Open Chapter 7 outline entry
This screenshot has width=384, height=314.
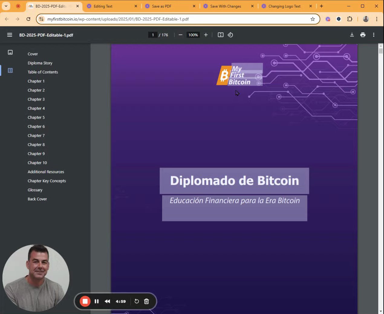[36, 136]
